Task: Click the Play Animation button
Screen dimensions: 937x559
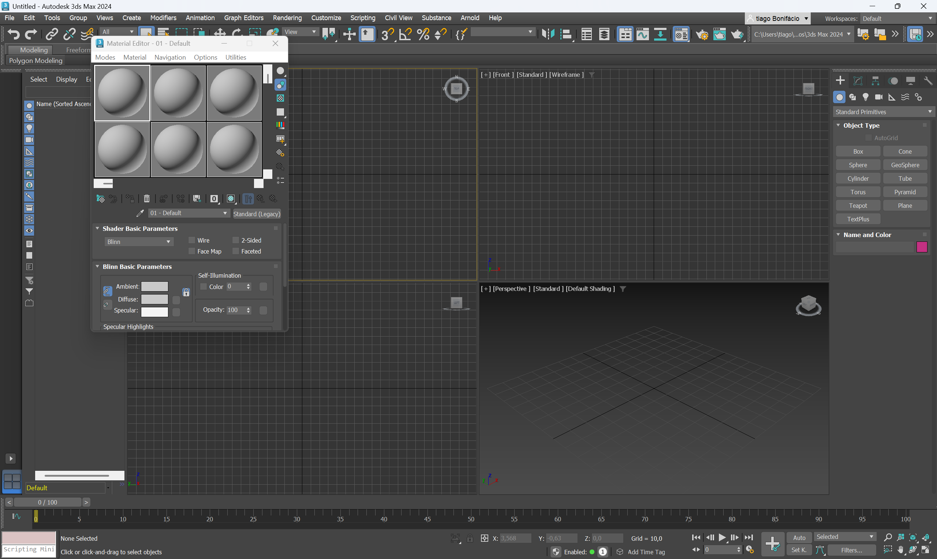Action: tap(722, 537)
